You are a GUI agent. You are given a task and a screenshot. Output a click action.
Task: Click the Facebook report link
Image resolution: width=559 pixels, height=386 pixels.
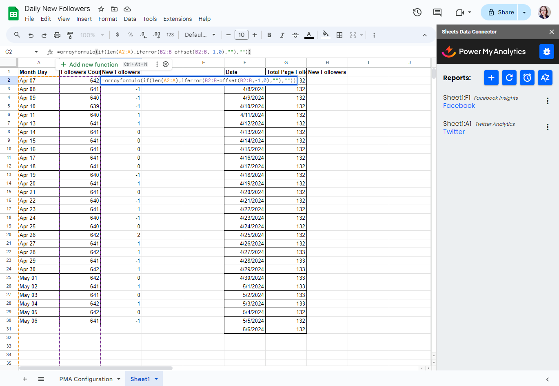(x=459, y=106)
